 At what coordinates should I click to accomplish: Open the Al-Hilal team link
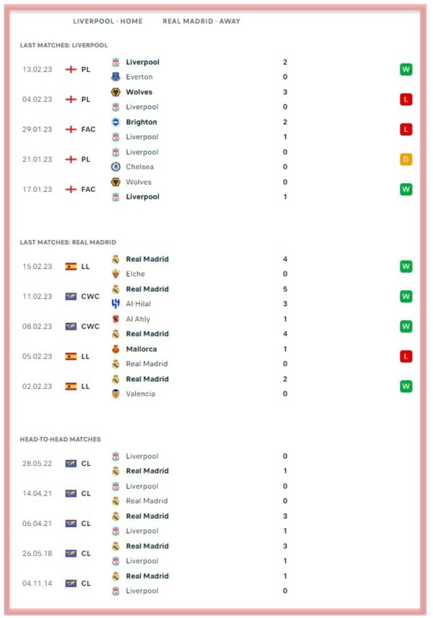139,304
